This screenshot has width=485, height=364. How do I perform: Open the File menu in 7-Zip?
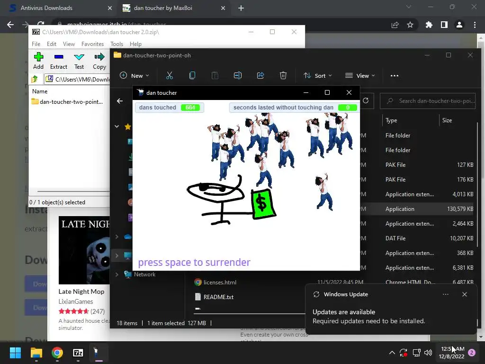[36, 44]
